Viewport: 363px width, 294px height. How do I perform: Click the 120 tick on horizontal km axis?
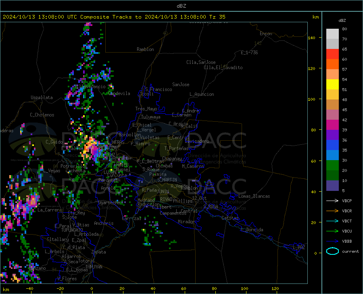tap(275, 288)
